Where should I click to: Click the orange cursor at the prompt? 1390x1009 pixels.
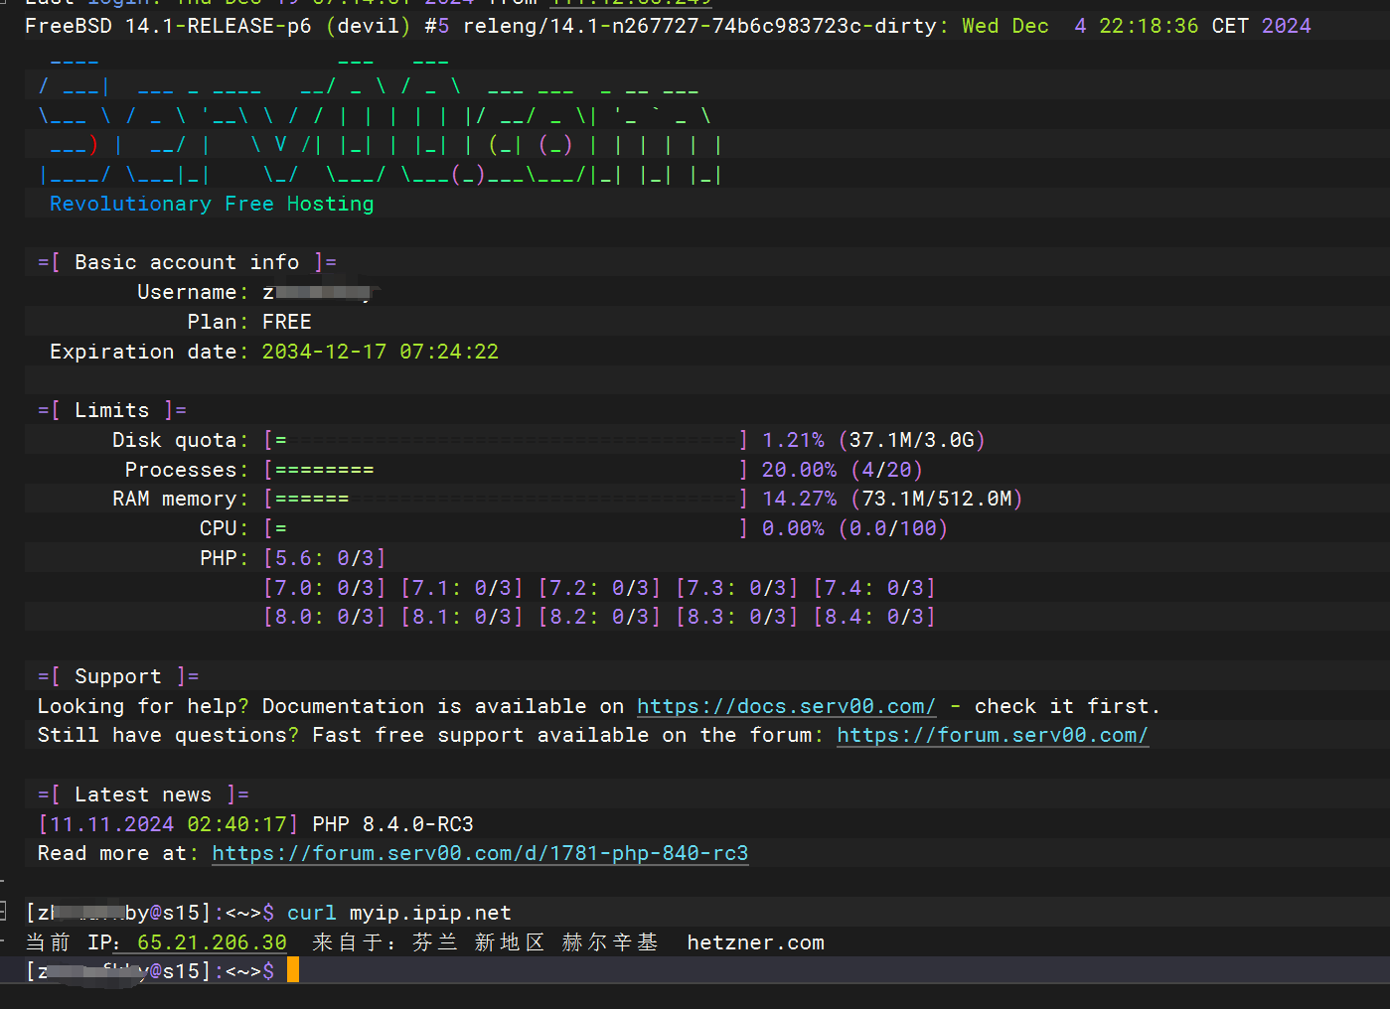pos(293,970)
